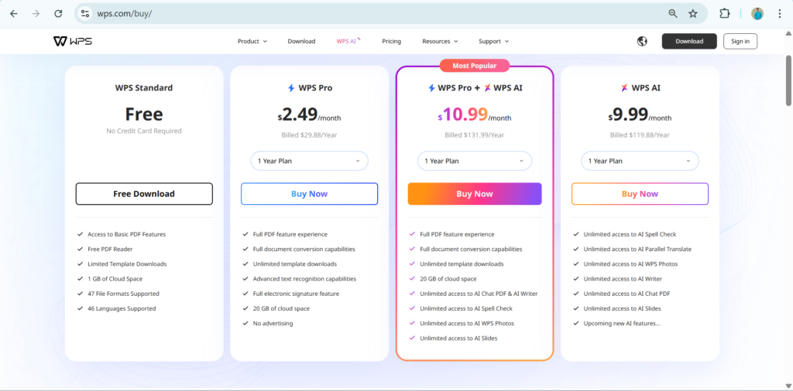Click the $10.99/month price
The width and height of the screenshot is (793, 391).
coord(475,114)
